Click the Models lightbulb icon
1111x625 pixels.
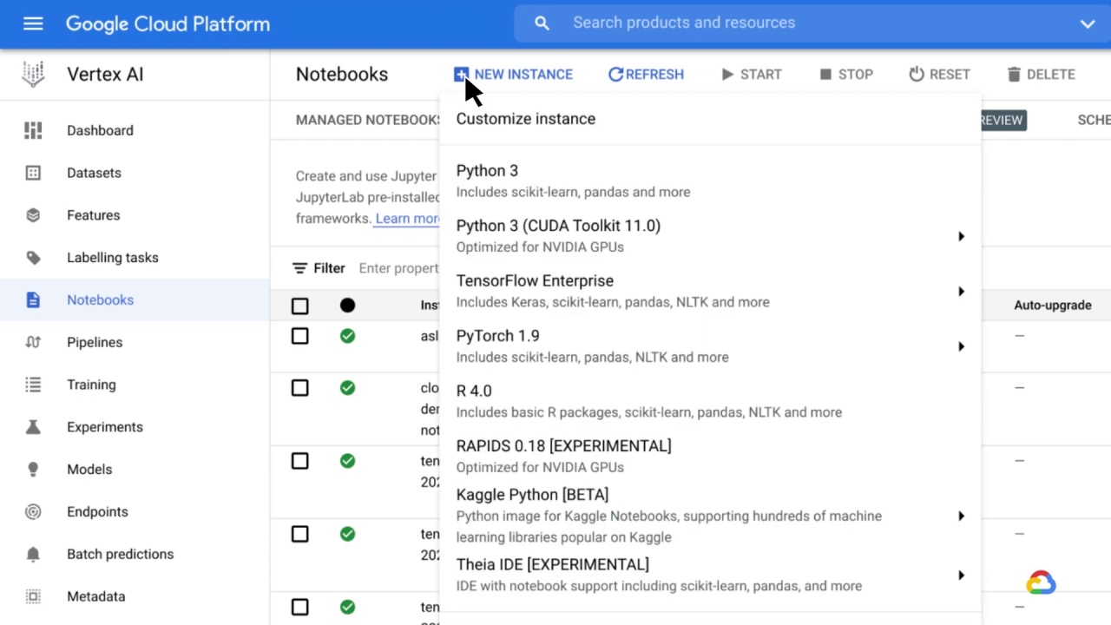(x=33, y=470)
